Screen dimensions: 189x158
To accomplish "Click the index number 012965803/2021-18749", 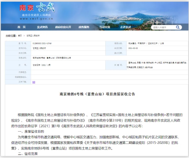I will (42, 43).
